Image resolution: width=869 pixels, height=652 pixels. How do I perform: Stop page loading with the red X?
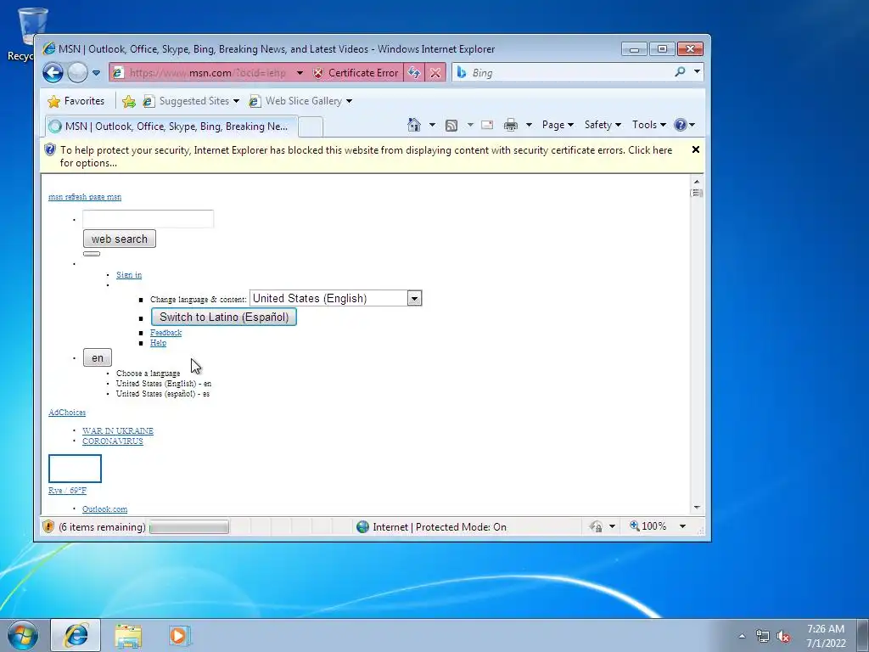[x=435, y=73]
